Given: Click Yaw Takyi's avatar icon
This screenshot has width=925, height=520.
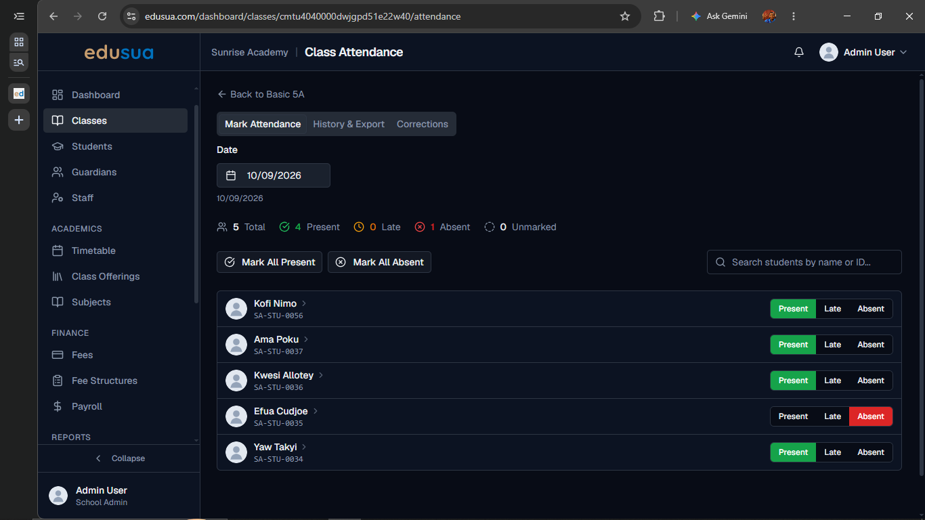Looking at the screenshot, I should pyautogui.click(x=236, y=452).
